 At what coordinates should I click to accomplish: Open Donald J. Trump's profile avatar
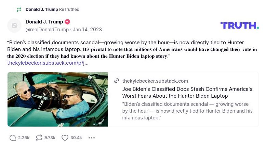pyautogui.click(x=14, y=26)
